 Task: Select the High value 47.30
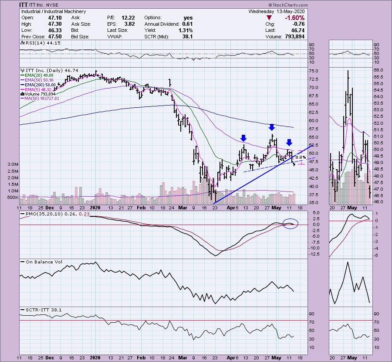pos(55,24)
